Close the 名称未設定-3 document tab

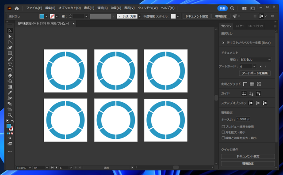tap(74, 23)
